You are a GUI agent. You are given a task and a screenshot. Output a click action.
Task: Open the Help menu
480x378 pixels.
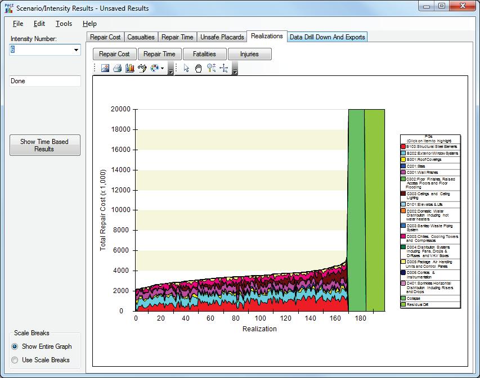tap(89, 24)
